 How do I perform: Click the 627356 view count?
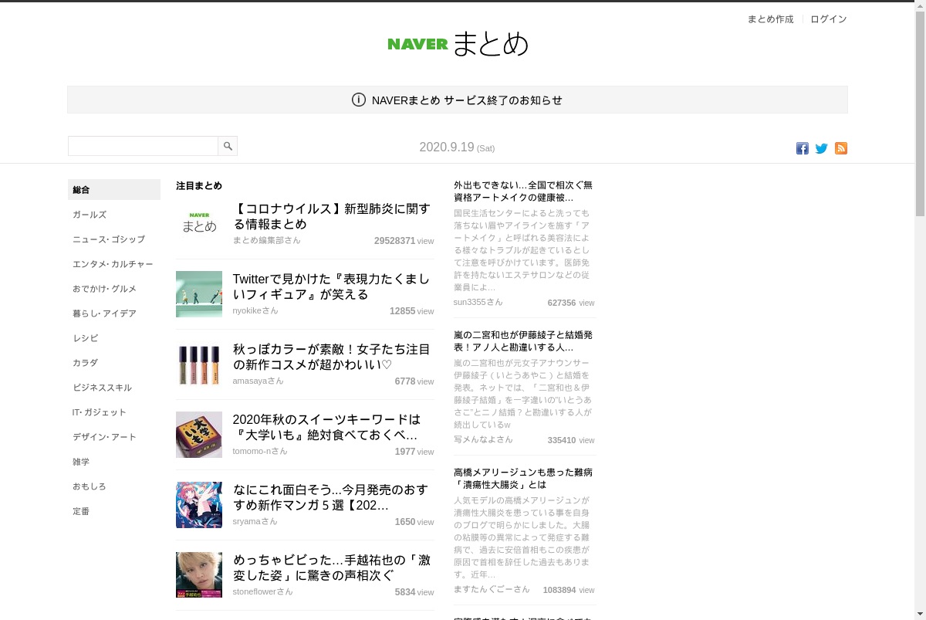coord(562,303)
